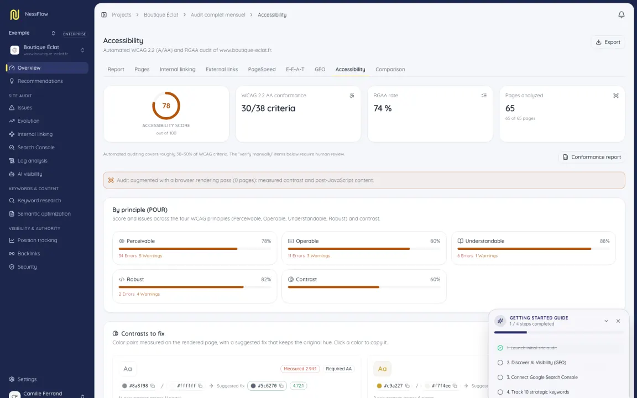Switch to the GEO tab
The image size is (637, 398).
point(320,70)
